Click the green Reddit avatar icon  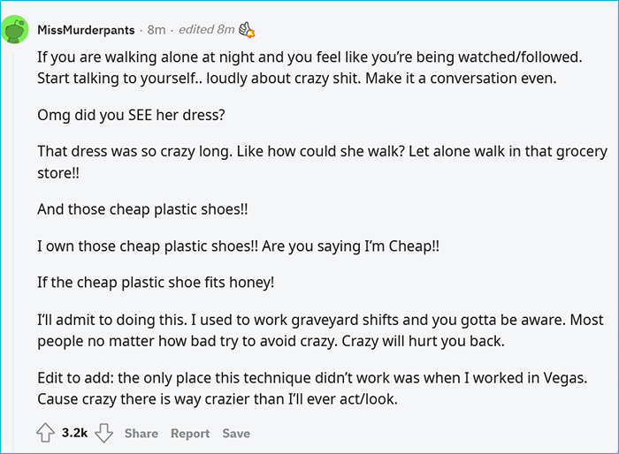17,31
